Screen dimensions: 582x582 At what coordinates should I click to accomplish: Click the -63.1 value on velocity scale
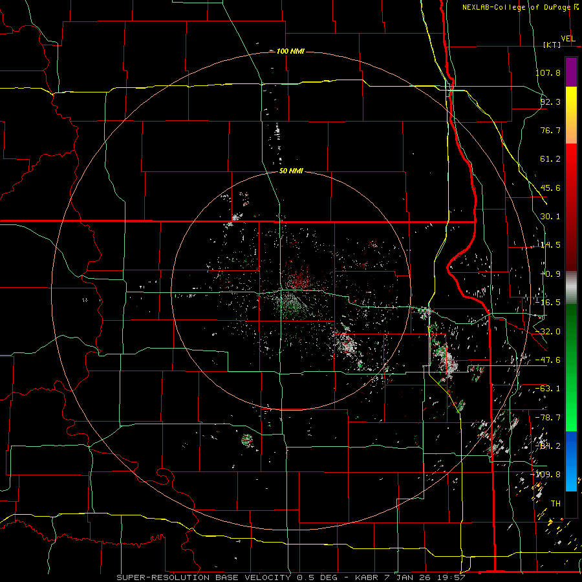click(x=548, y=389)
